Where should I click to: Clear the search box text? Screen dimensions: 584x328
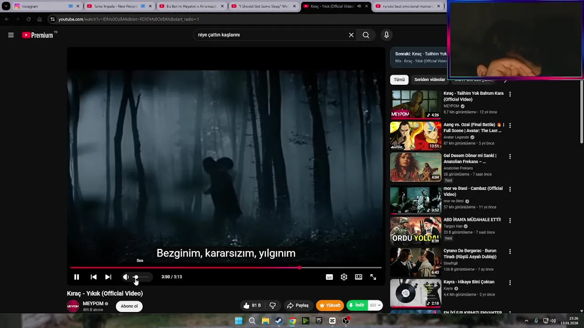[x=351, y=35]
